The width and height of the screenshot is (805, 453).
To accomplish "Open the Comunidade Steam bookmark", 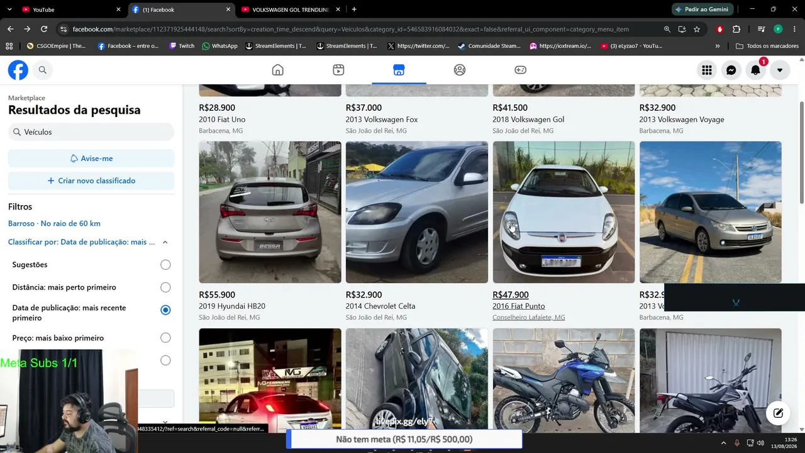I will (x=489, y=46).
